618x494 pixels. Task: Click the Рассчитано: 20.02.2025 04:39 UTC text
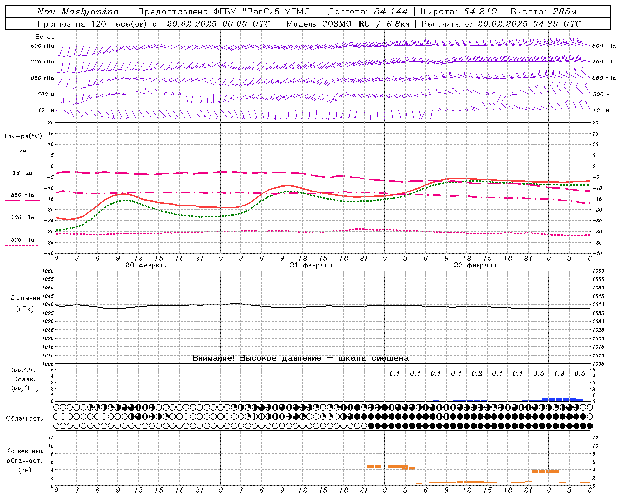[x=501, y=24]
